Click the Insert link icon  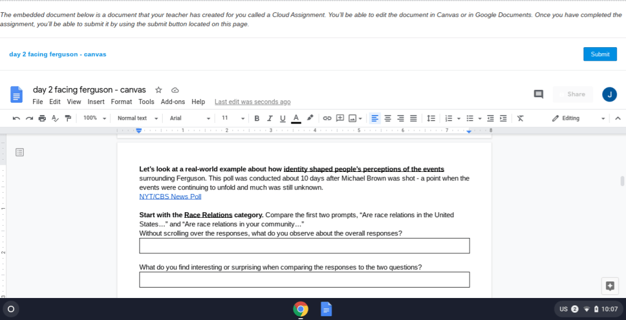tap(327, 118)
